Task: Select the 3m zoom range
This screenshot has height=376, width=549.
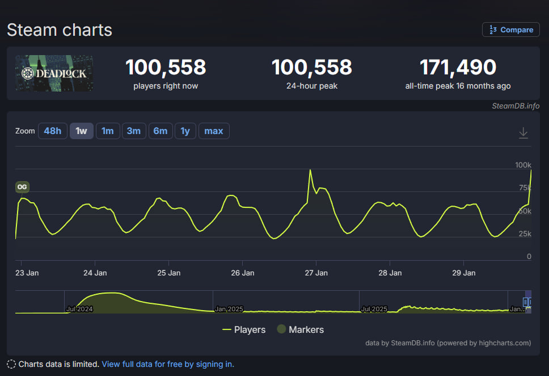Action: (134, 131)
